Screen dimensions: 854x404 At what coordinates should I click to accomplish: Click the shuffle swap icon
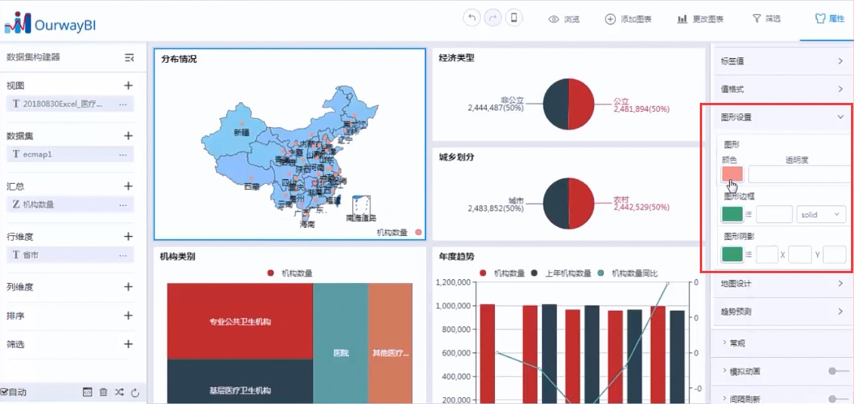pyautogui.click(x=120, y=392)
